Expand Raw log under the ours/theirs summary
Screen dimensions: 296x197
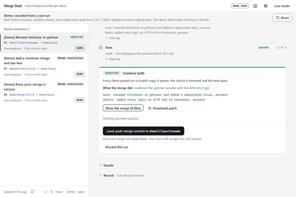[113, 38]
